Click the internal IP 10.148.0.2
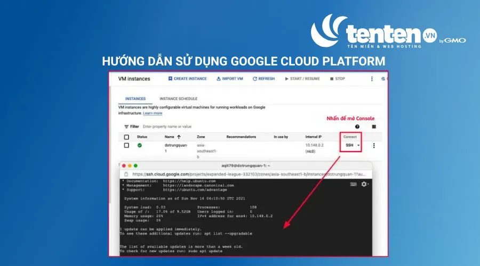 click(314, 145)
